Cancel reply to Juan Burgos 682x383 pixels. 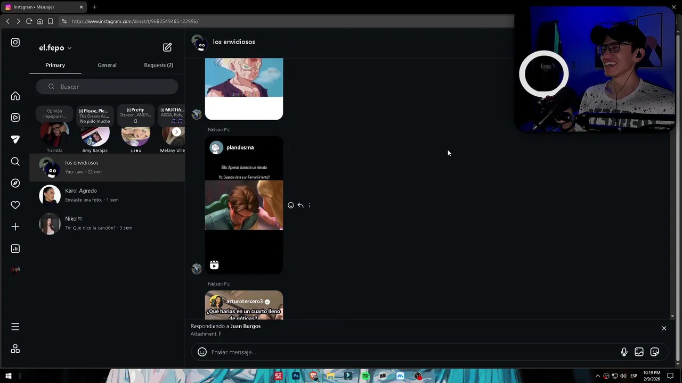point(664,328)
